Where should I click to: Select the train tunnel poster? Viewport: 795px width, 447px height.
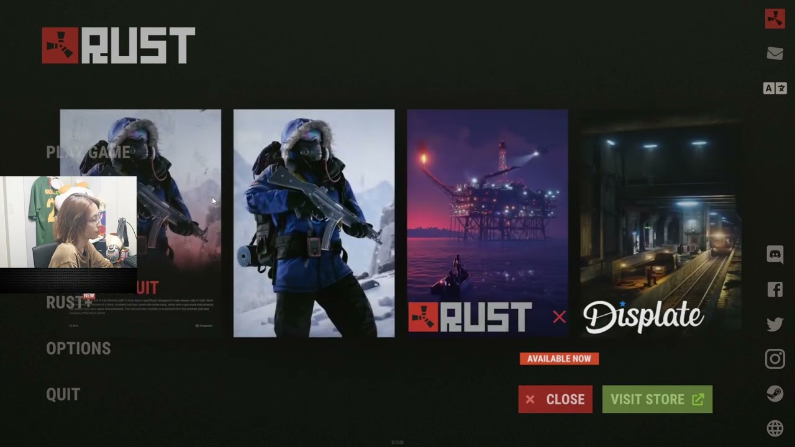(x=661, y=223)
